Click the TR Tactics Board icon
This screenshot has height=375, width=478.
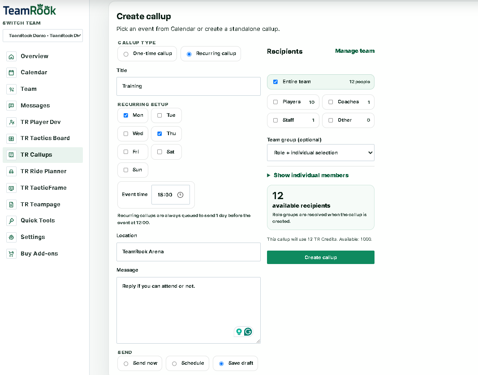(11, 139)
